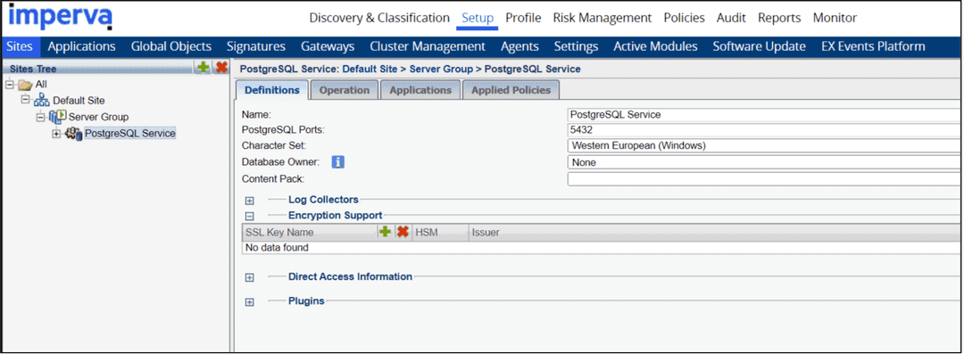Click the Database Owner info icon
964x354 pixels.
pos(337,162)
